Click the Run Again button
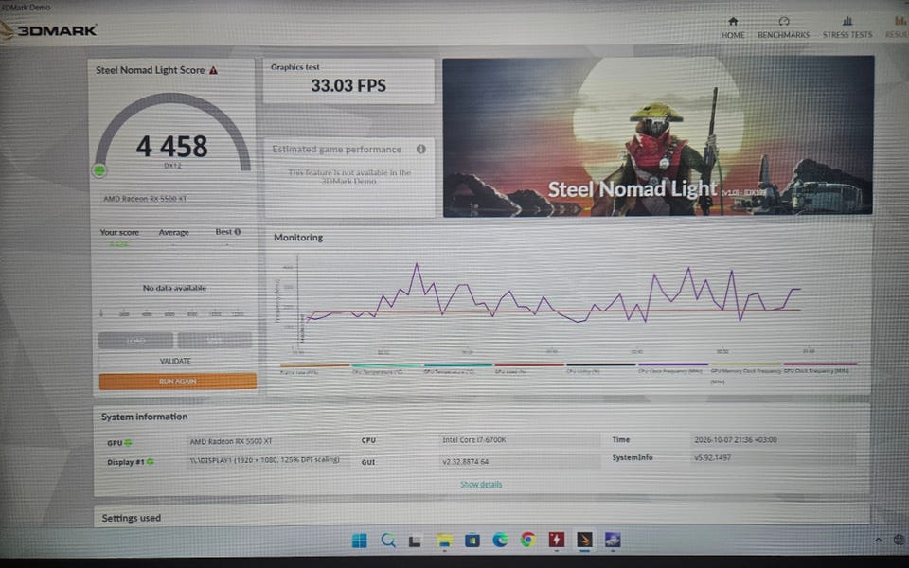 [177, 382]
